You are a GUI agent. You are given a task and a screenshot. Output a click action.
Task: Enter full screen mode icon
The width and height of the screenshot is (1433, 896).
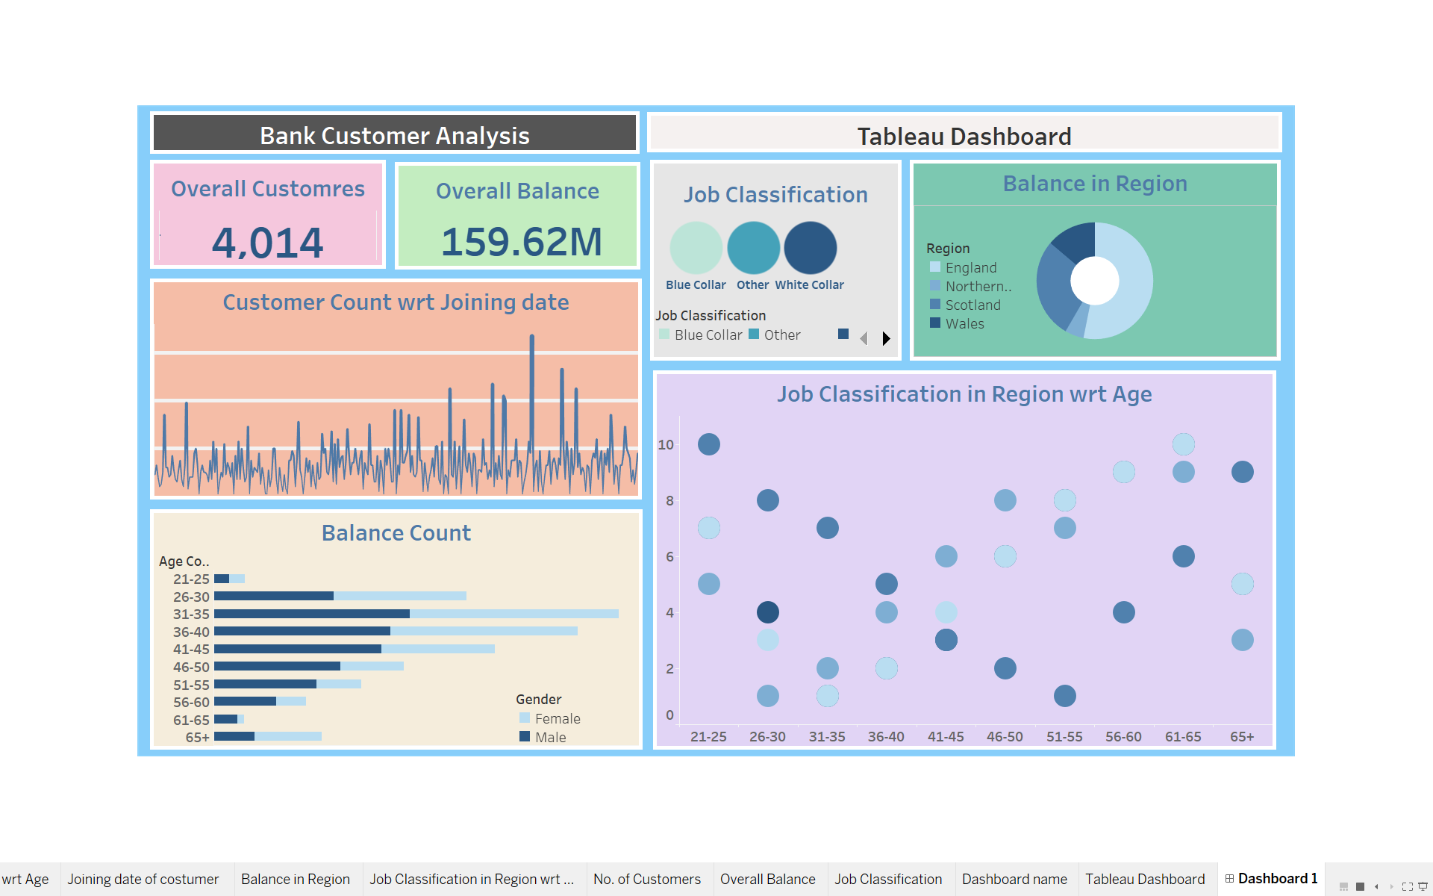1407,886
